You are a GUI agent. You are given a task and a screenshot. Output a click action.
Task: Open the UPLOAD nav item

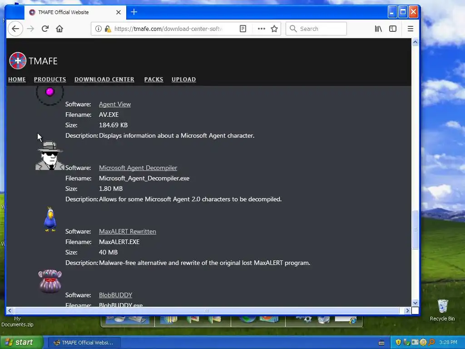(x=183, y=79)
